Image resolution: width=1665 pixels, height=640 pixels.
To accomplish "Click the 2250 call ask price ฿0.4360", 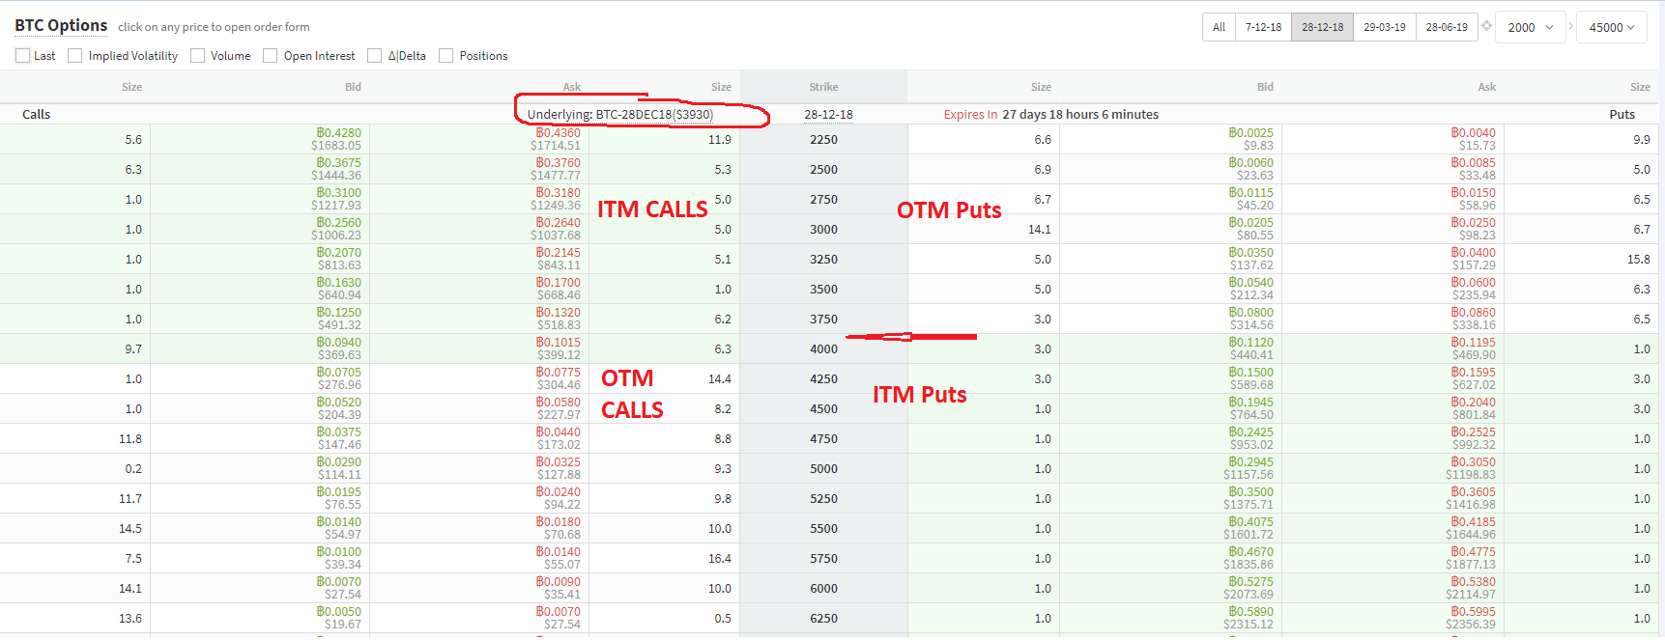I will click(559, 133).
